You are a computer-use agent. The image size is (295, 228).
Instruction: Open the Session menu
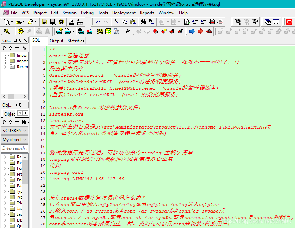click(69, 13)
